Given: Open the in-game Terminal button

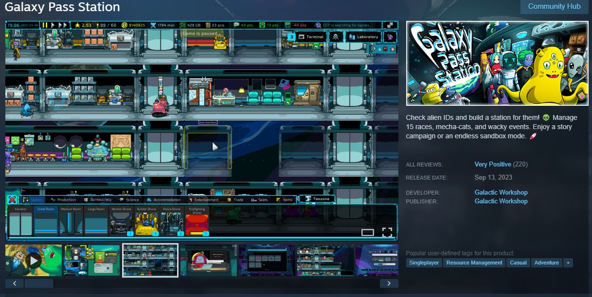Looking at the screenshot, I should click(311, 37).
